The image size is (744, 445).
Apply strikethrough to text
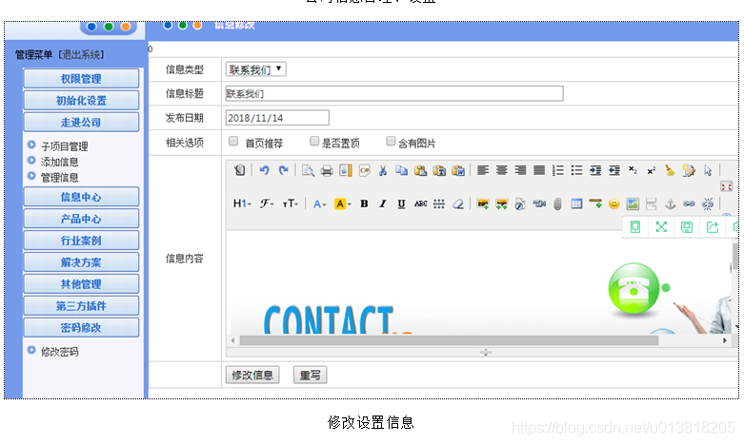(420, 204)
